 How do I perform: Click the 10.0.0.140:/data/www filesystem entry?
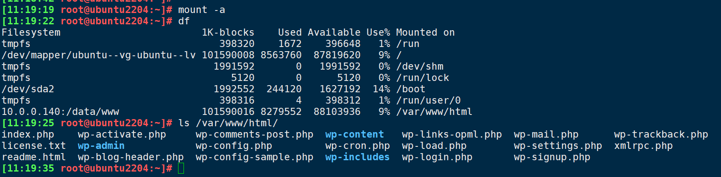pos(60,112)
